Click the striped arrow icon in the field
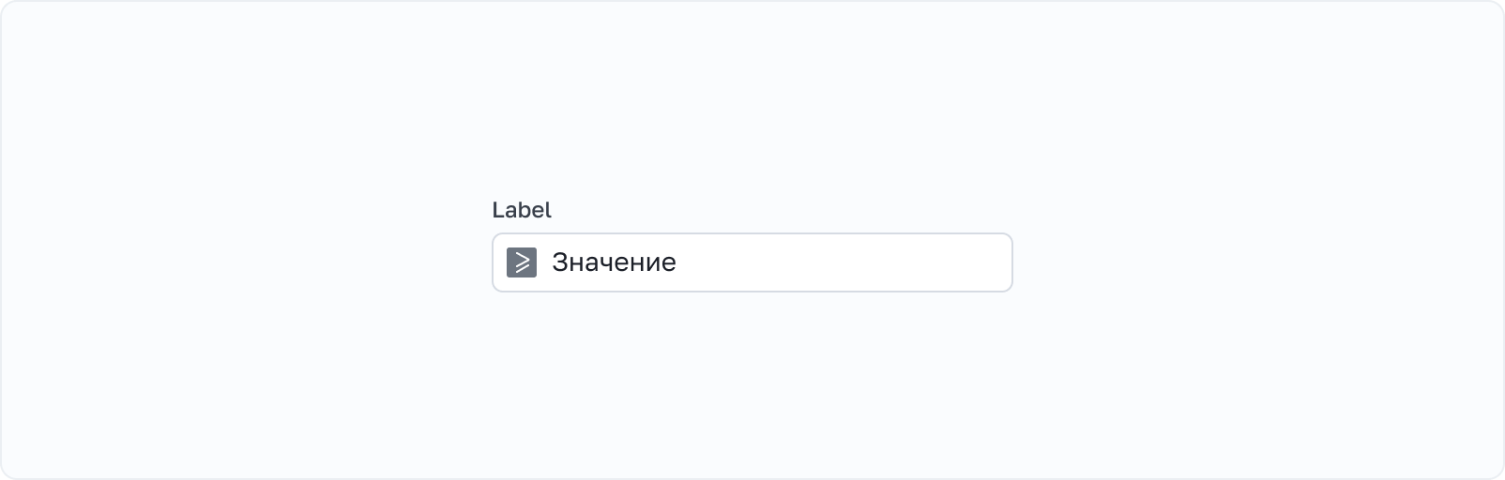 (x=522, y=262)
